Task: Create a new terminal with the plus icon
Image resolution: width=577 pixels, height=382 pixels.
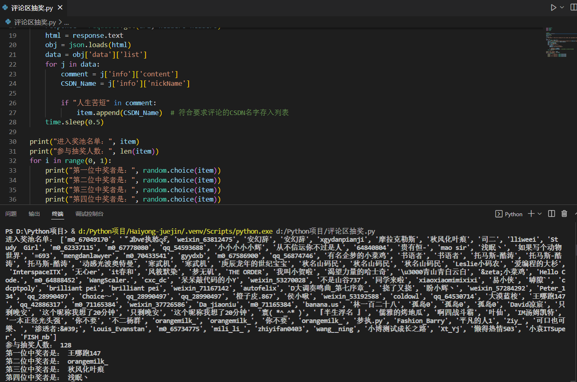Action: coord(531,214)
